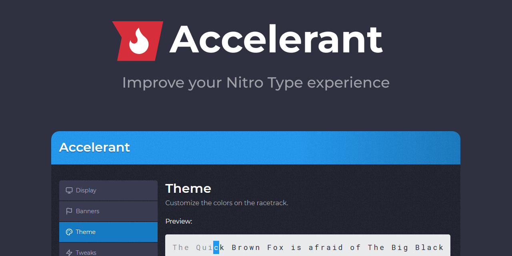This screenshot has height=256, width=512.
Task: Click the lightning bolt icon beside Tweaks
Action: click(x=69, y=252)
